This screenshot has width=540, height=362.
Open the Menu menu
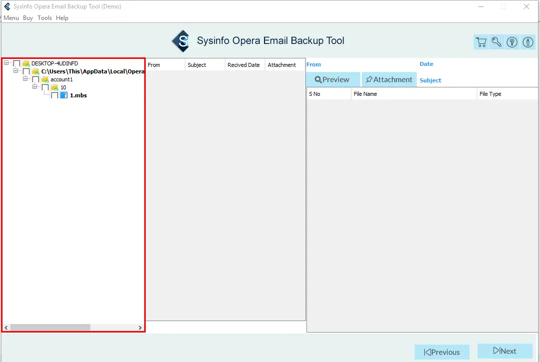pyautogui.click(x=11, y=18)
